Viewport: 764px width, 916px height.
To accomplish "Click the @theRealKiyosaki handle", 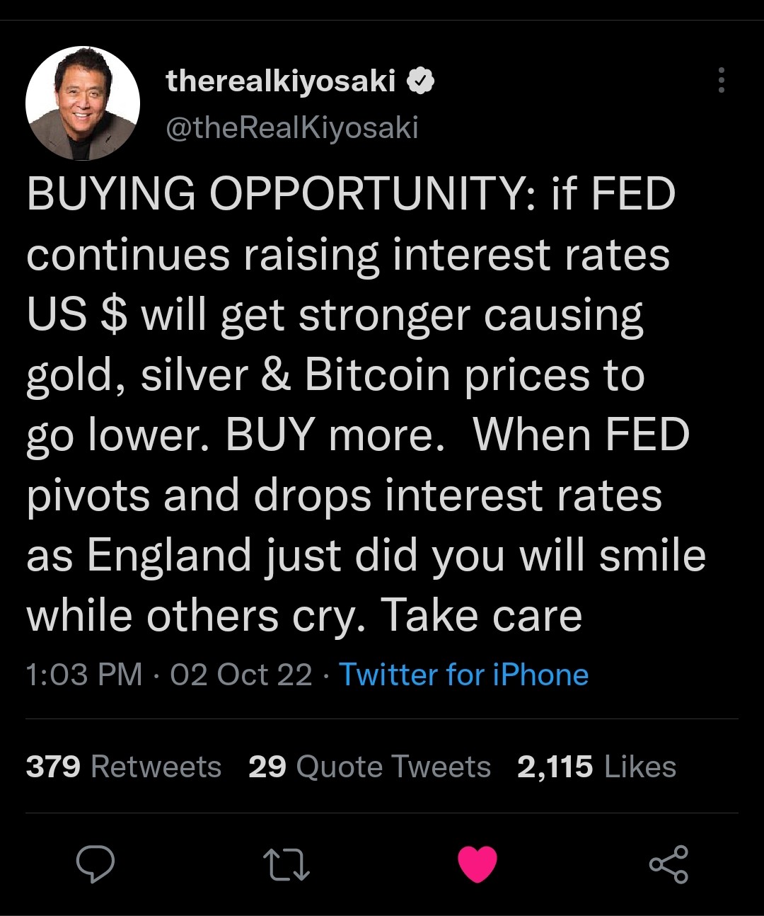I will (291, 128).
